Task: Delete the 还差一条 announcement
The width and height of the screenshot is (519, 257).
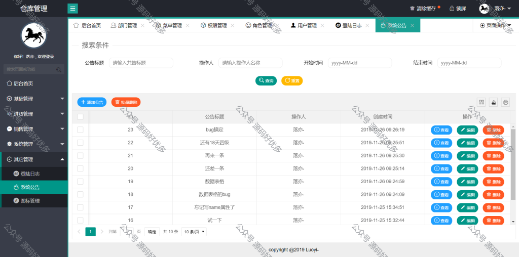Action: tap(494, 169)
